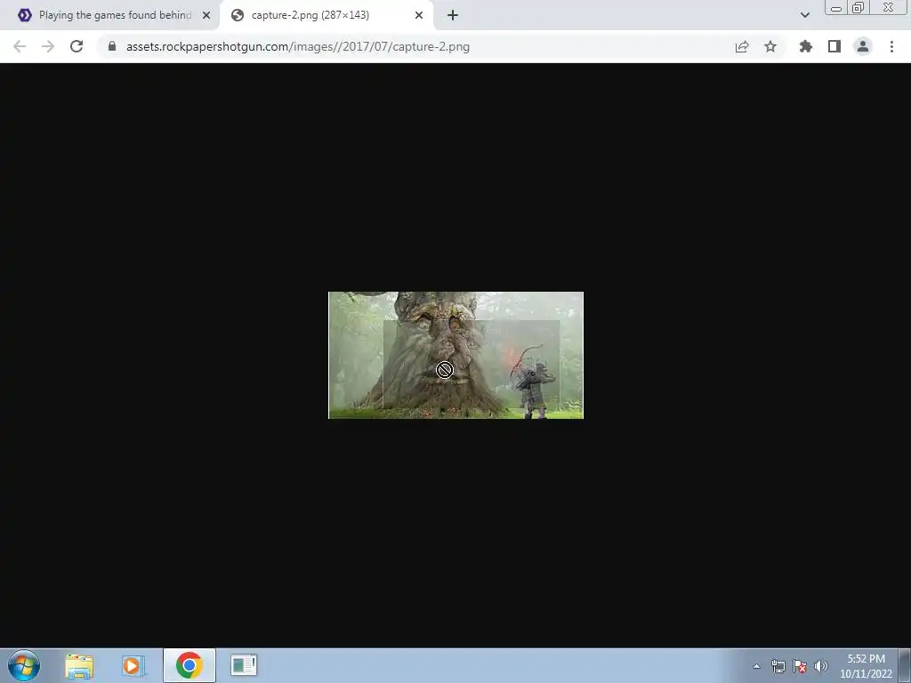This screenshot has width=911, height=683.
Task: Minimize the Chrome window
Action: [x=836, y=7]
